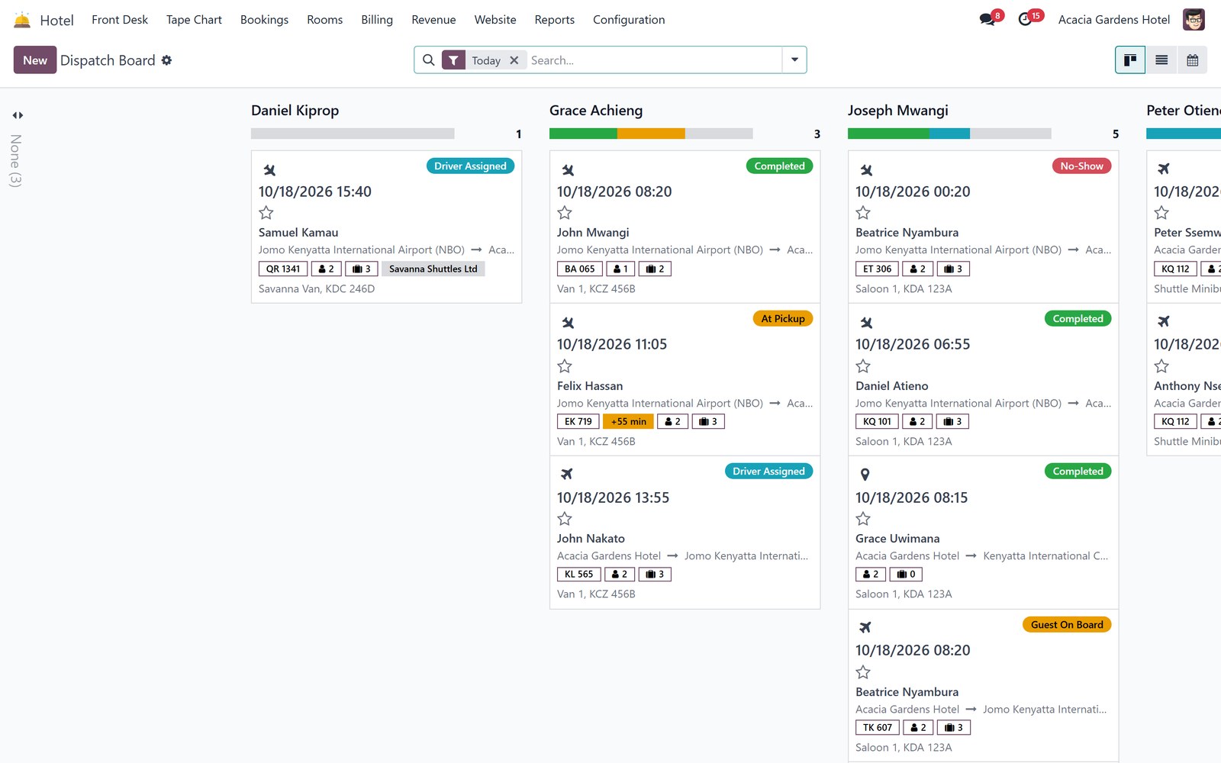Click green segment of Grace Achieng progress bar
Image resolution: width=1221 pixels, height=763 pixels.
coord(583,134)
